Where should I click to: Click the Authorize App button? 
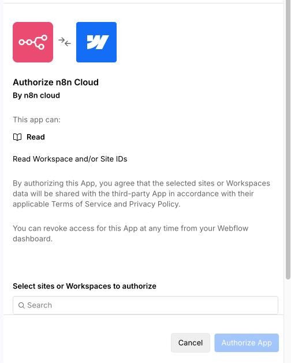click(247, 343)
